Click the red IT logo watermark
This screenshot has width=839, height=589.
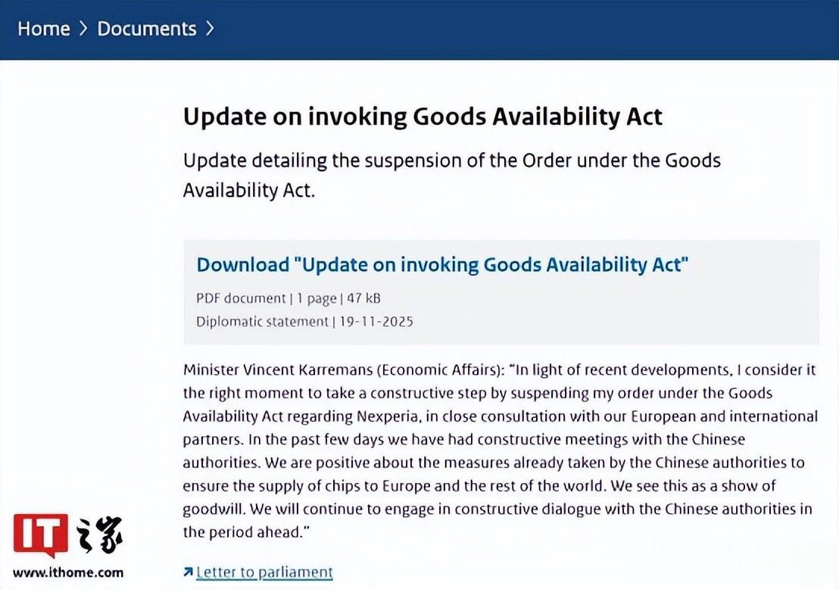(41, 536)
